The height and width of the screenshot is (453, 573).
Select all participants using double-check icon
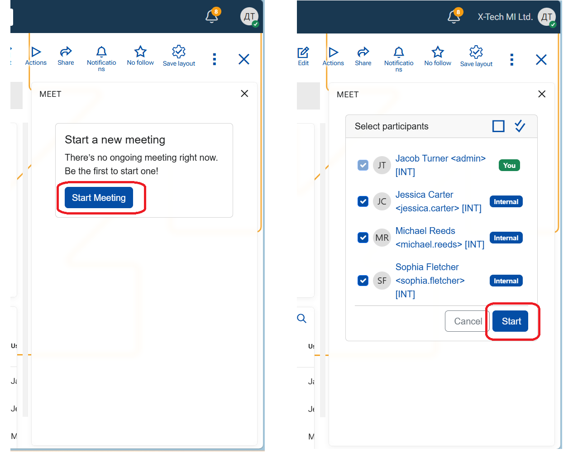click(520, 126)
